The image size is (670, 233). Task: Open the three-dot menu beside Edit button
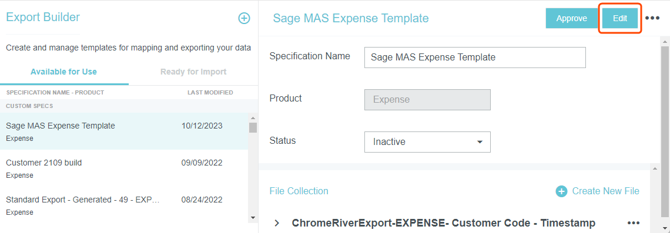pos(652,18)
